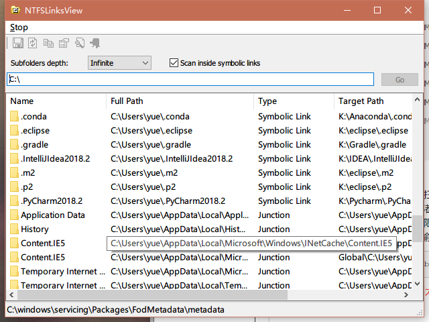Click the Save Selected Items toolbar icon

pyautogui.click(x=17, y=43)
